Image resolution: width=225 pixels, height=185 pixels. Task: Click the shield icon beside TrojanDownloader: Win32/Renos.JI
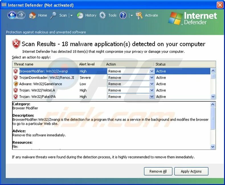coord(16,78)
